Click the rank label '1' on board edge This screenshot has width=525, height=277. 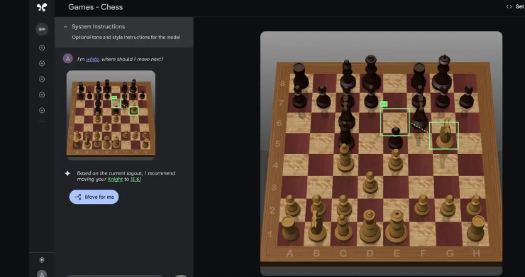(x=270, y=234)
